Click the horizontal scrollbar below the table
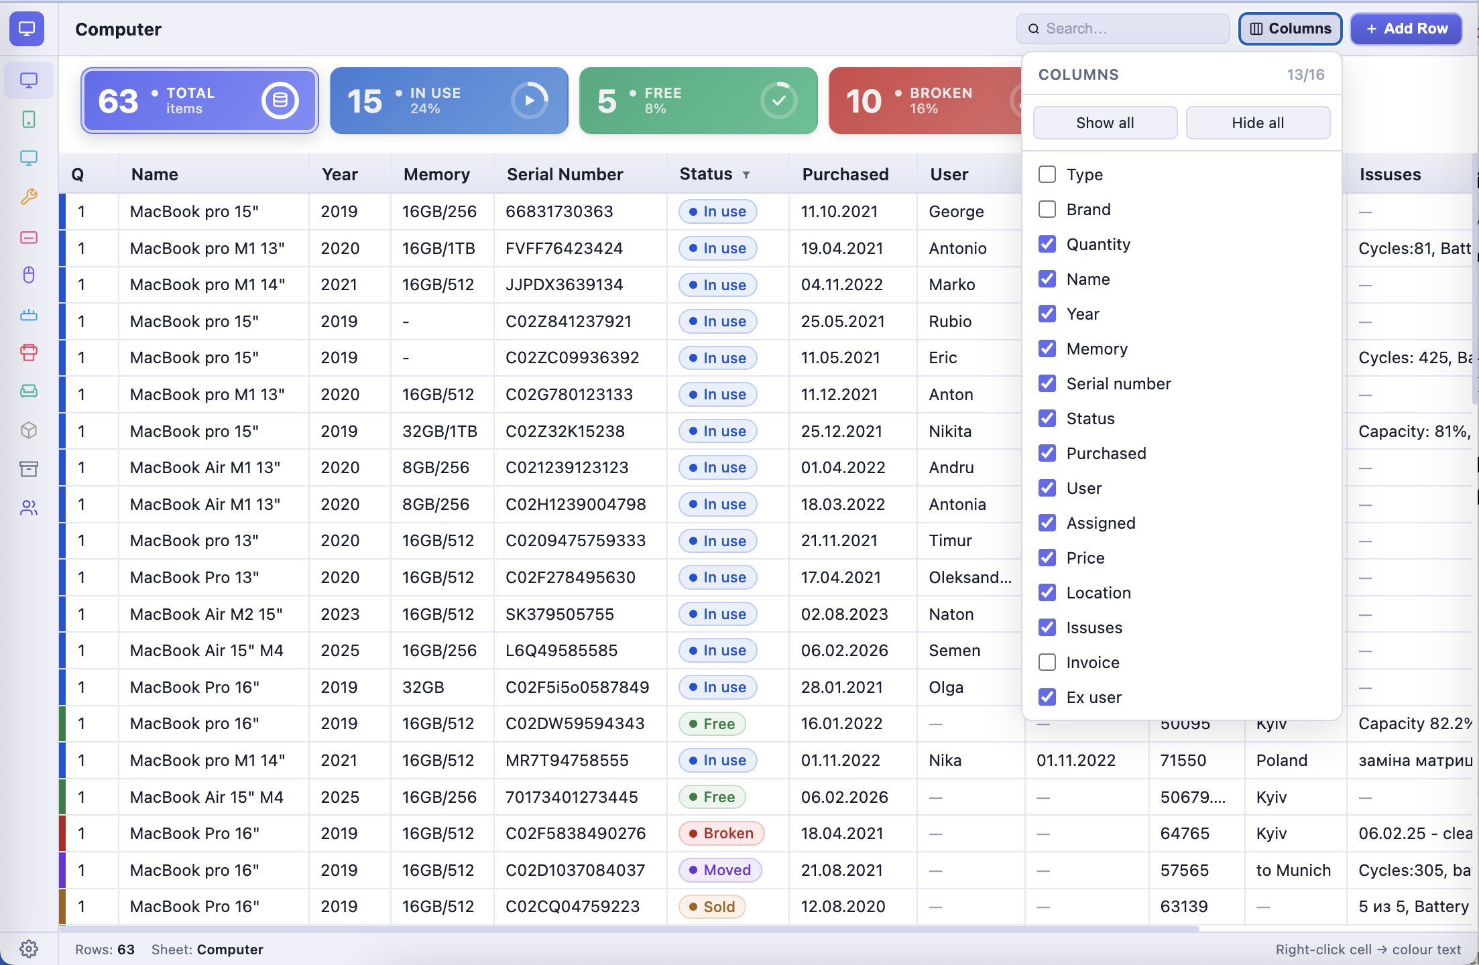Image resolution: width=1479 pixels, height=965 pixels. (629, 929)
